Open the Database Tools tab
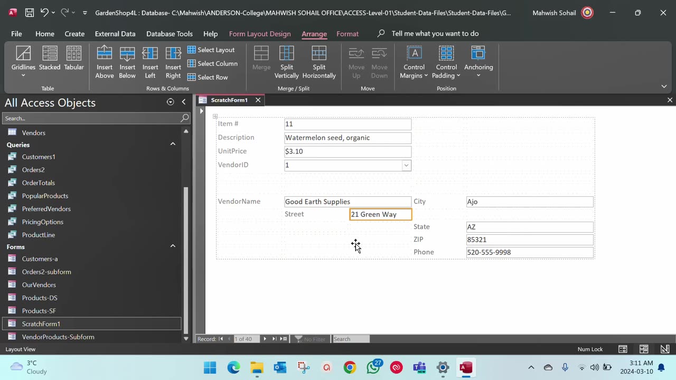 170,33
